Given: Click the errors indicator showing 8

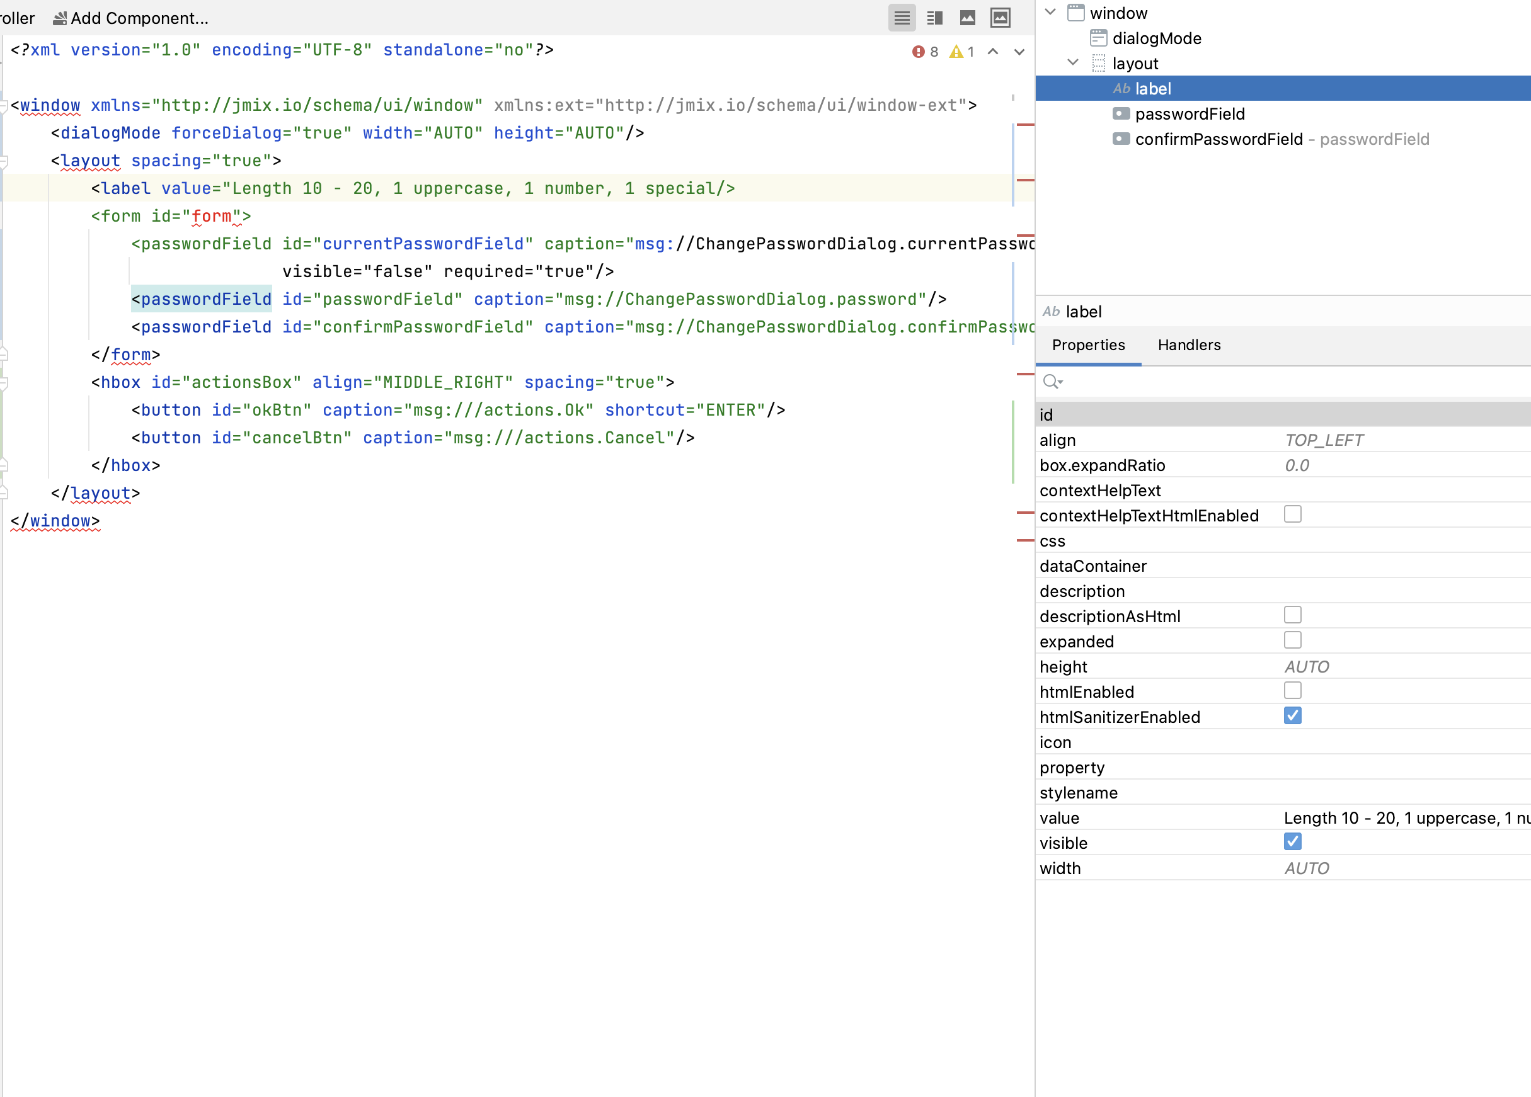Looking at the screenshot, I should coord(926,52).
